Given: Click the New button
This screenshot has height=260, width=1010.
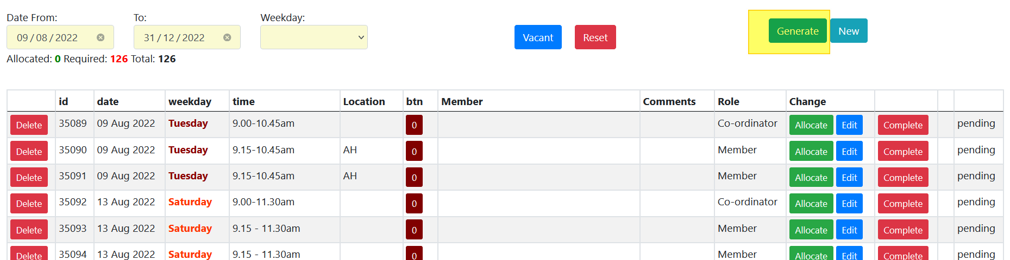Looking at the screenshot, I should click(x=848, y=31).
